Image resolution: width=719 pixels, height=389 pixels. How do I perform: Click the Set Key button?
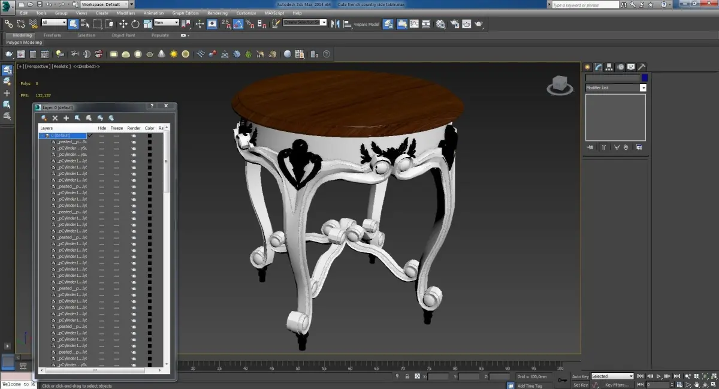(581, 385)
